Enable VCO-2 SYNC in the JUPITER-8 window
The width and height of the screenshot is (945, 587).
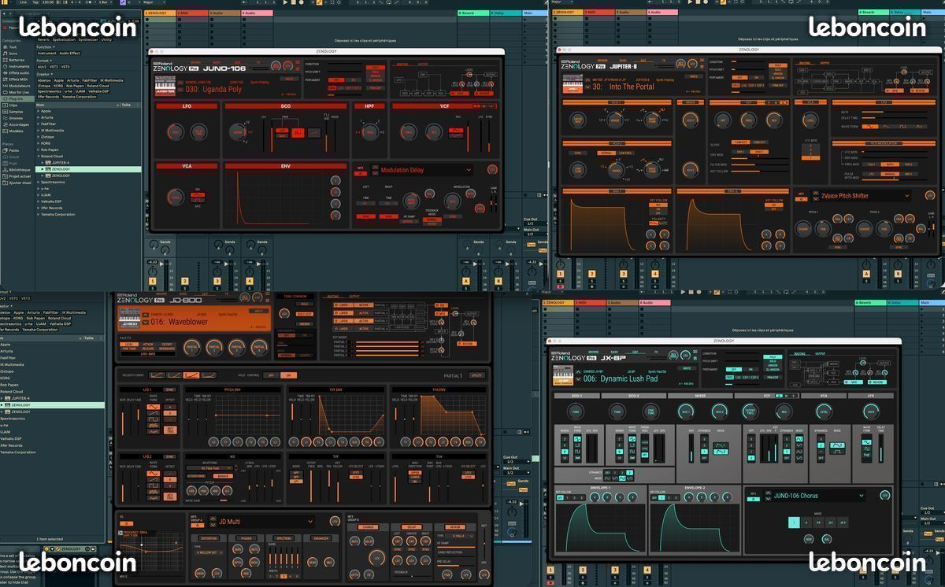577,153
